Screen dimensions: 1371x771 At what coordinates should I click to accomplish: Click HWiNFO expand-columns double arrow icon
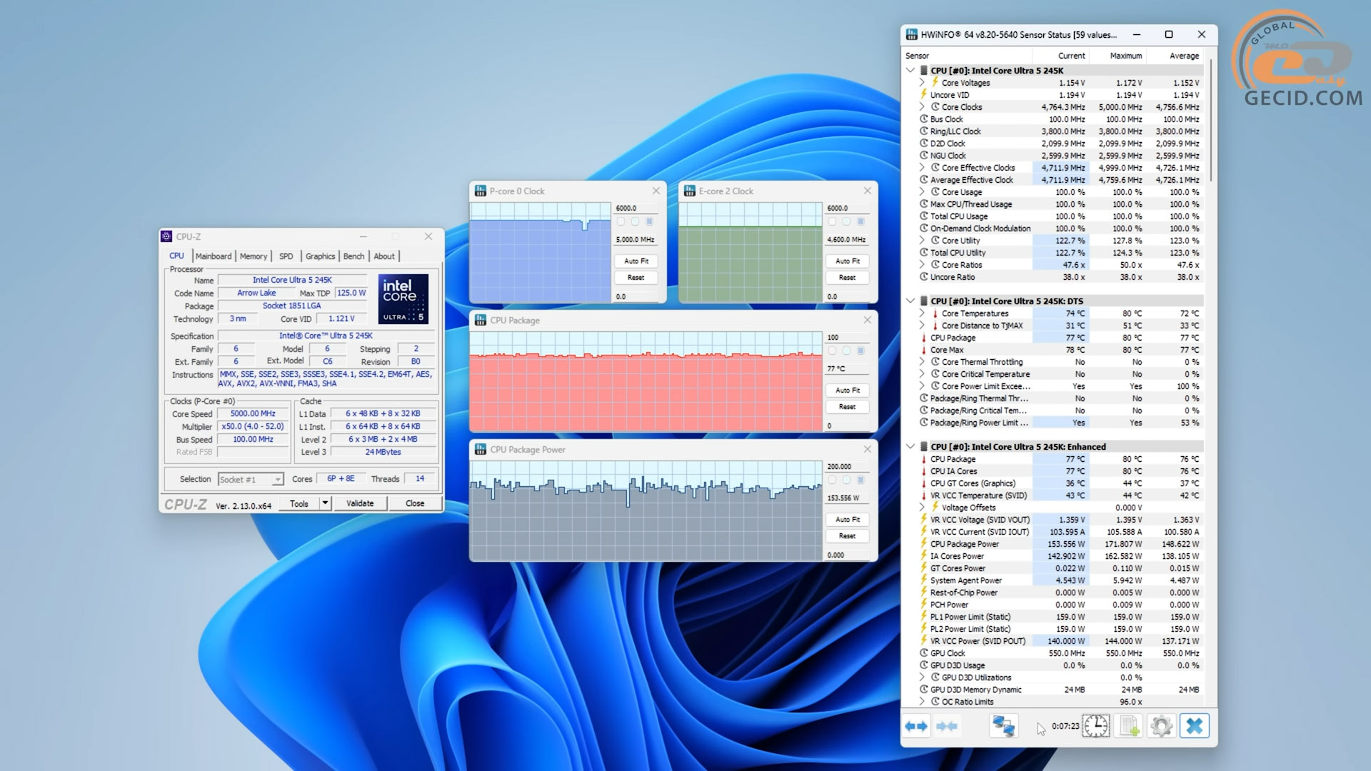[x=916, y=726]
